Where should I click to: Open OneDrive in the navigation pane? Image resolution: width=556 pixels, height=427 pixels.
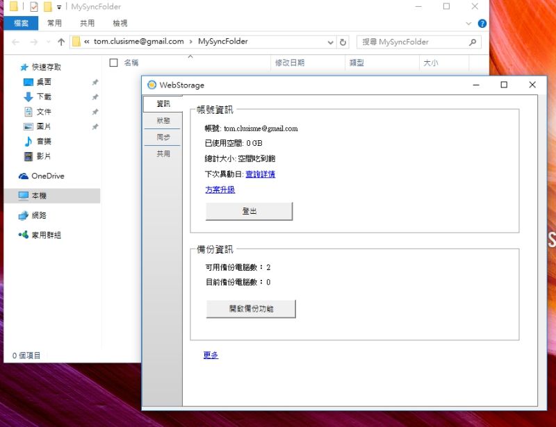[47, 176]
